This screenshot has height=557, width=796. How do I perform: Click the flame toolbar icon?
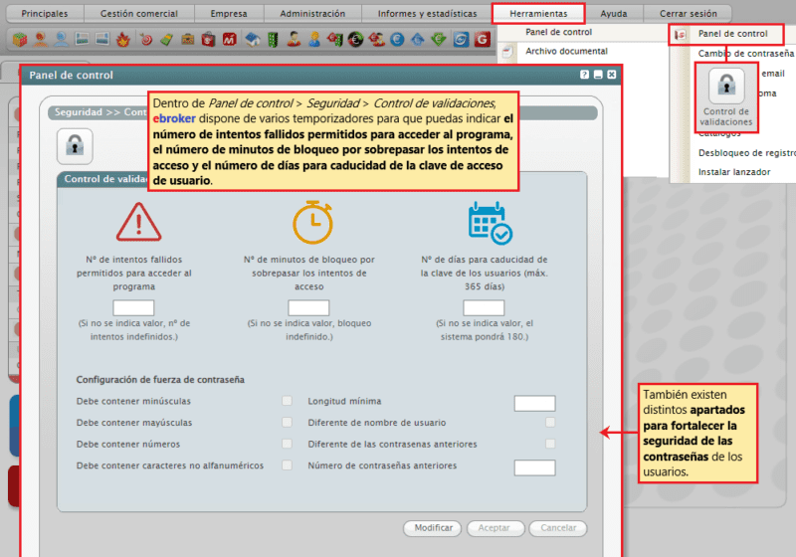point(123,39)
